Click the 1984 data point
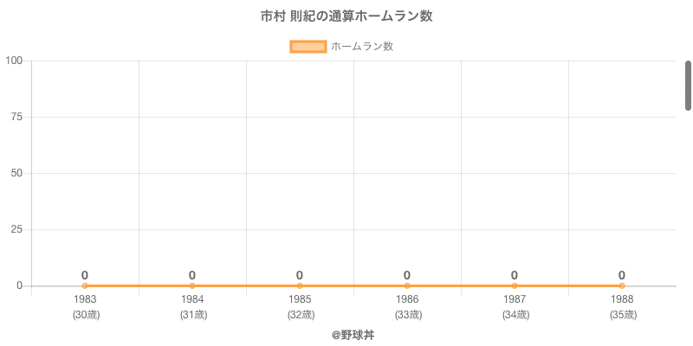Viewport: 693px width, 346px height. click(x=192, y=285)
